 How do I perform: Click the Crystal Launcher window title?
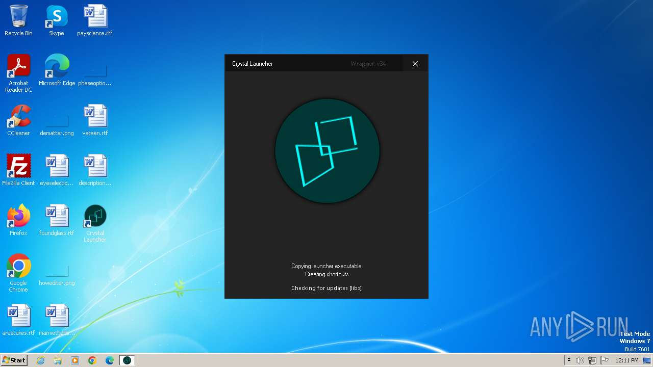point(253,64)
